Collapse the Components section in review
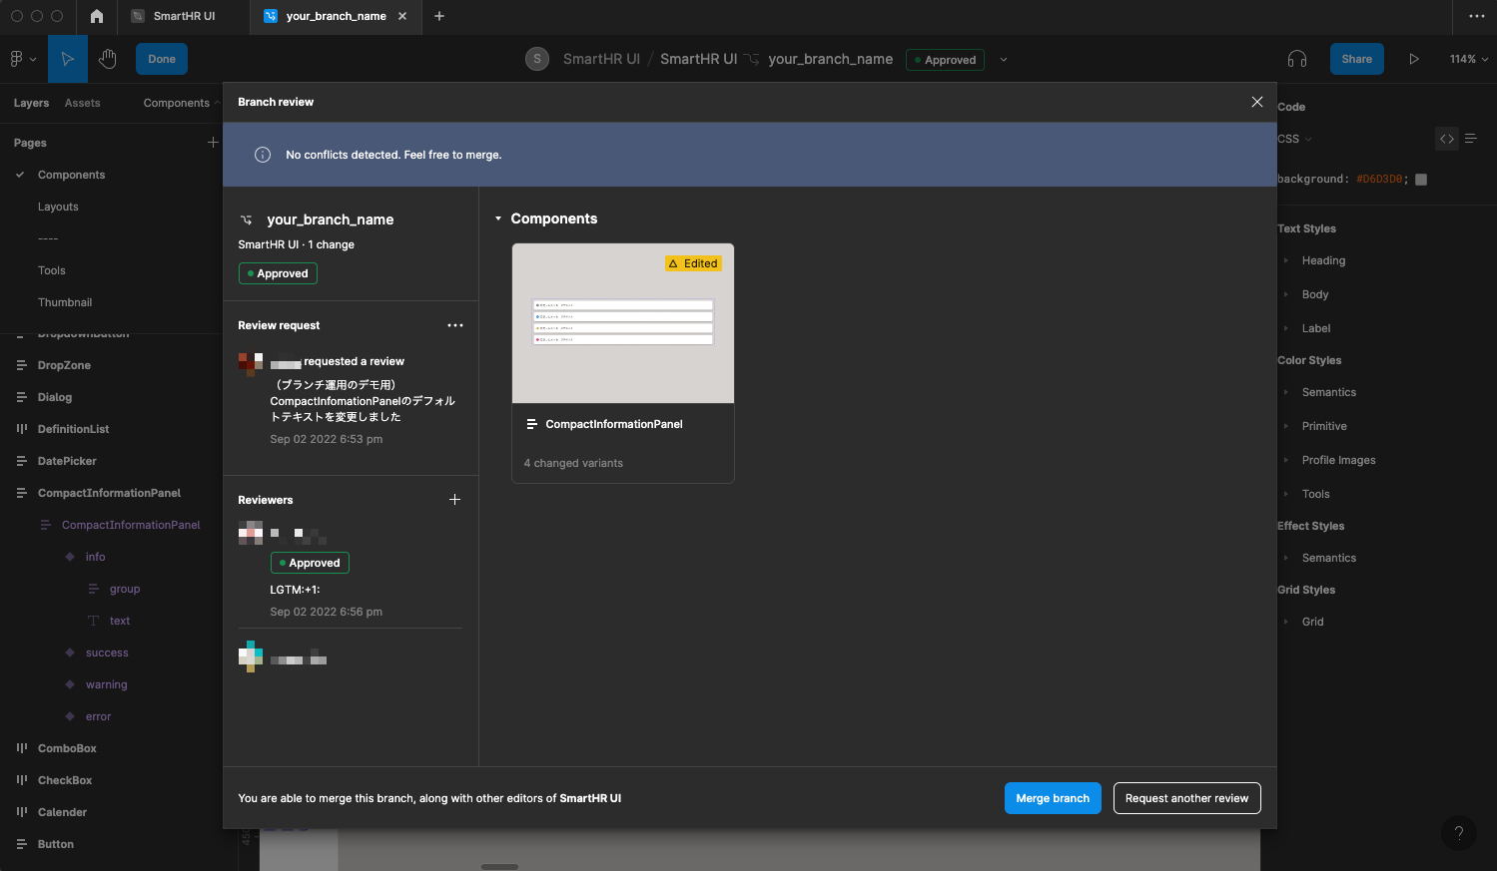This screenshot has height=871, width=1497. tap(498, 218)
